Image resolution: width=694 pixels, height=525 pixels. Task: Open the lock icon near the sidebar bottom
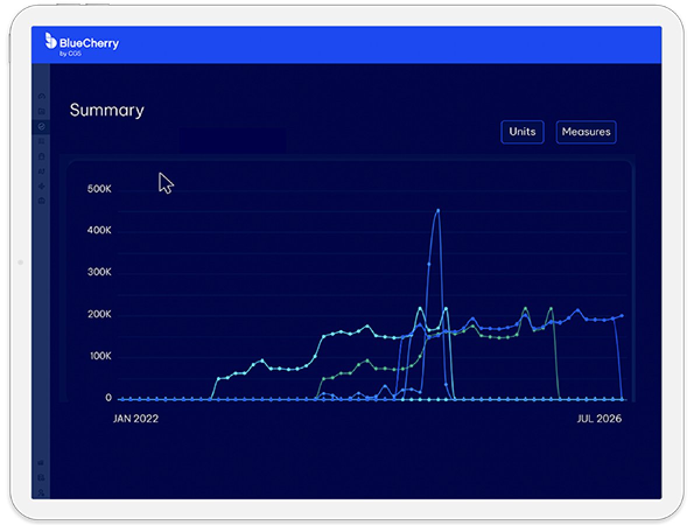click(x=41, y=478)
